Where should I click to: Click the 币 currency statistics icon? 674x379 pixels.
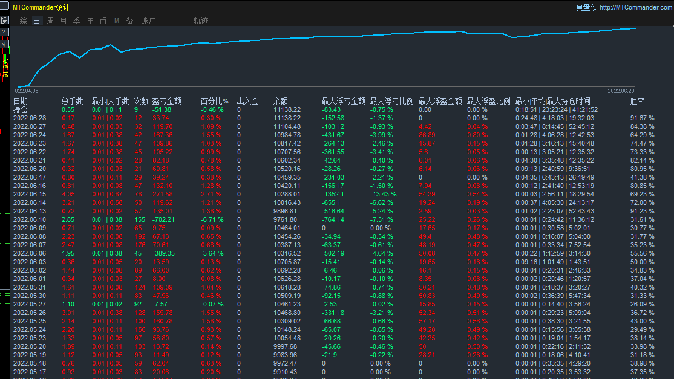[103, 20]
